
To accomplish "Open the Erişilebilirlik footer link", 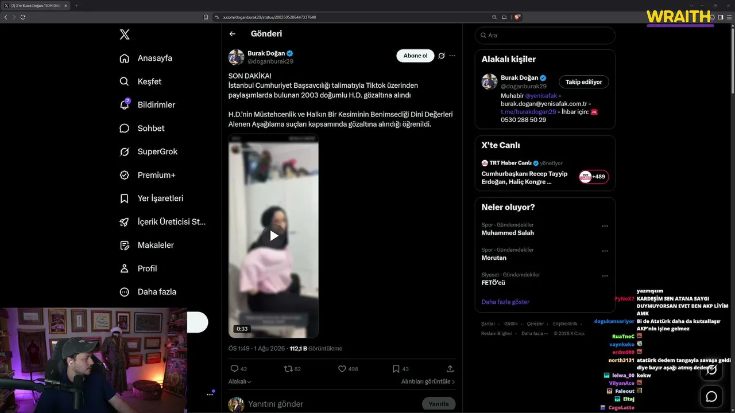I will click(565, 324).
